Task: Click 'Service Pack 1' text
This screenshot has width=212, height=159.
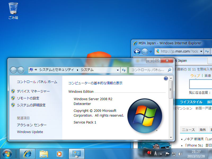Action: 85,122
